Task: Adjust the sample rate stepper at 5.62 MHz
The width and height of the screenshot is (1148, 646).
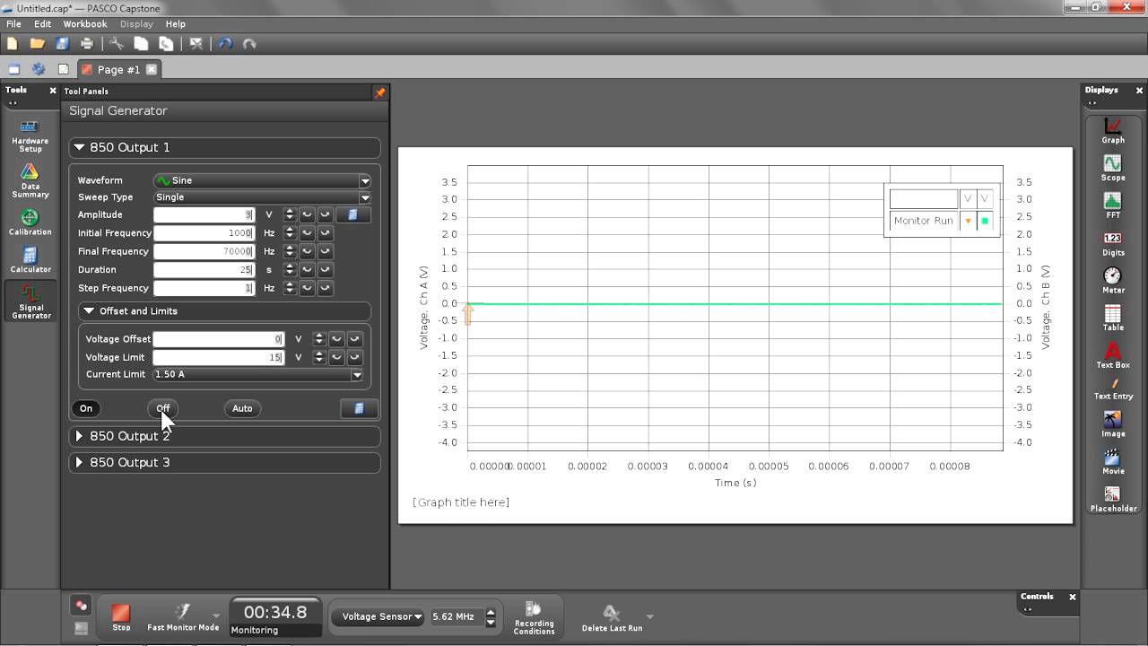Action: [x=491, y=617]
